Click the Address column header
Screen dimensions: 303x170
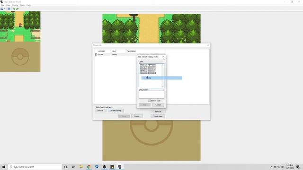pyautogui.click(x=101, y=51)
